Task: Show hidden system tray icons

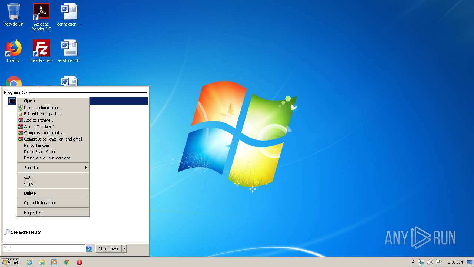Action: click(x=413, y=262)
